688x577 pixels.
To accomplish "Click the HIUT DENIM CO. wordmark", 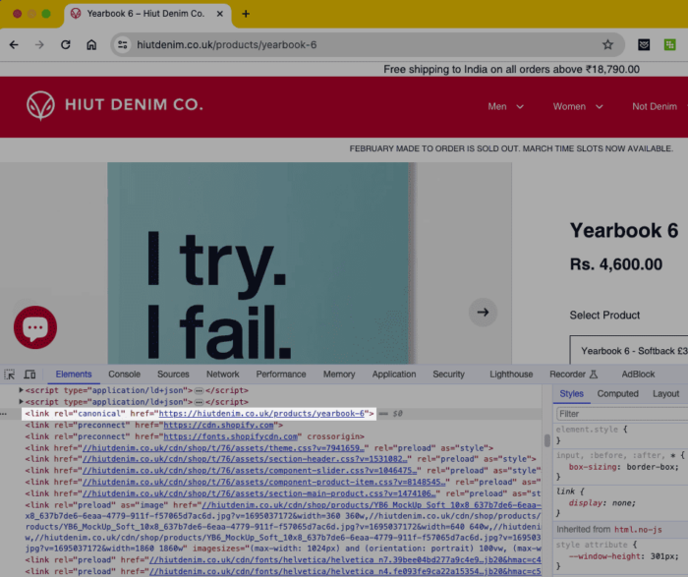I will [135, 105].
